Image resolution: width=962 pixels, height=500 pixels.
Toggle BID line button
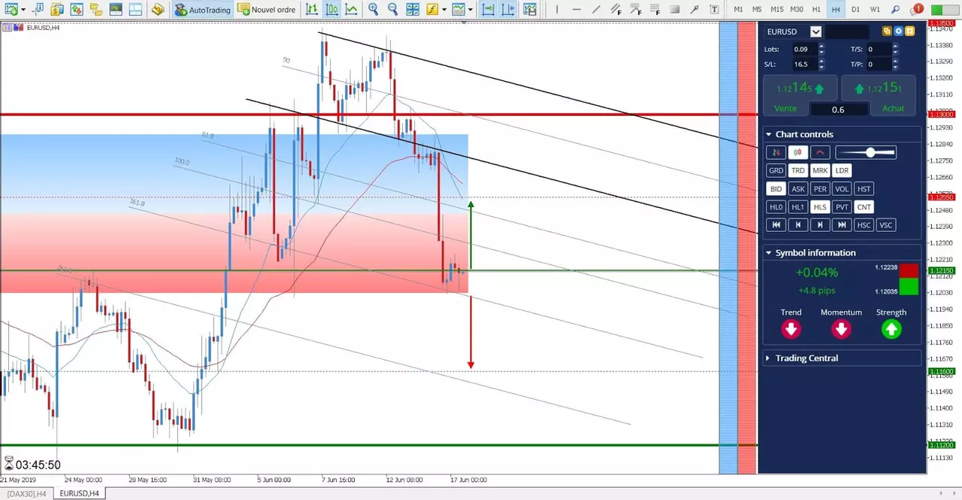[x=776, y=188]
